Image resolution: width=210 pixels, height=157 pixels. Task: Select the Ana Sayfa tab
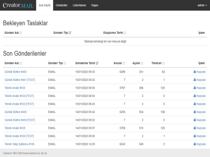(x=44, y=5)
